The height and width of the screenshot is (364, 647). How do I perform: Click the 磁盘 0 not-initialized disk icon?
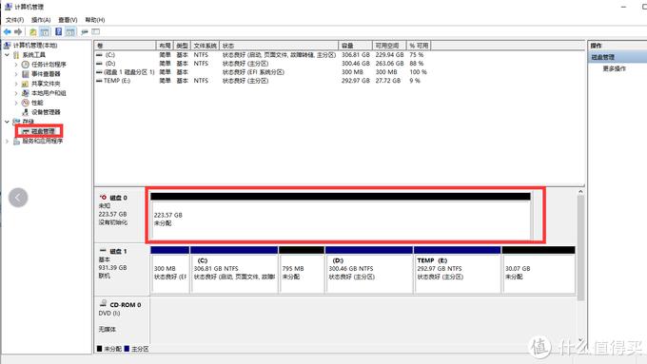coord(103,198)
